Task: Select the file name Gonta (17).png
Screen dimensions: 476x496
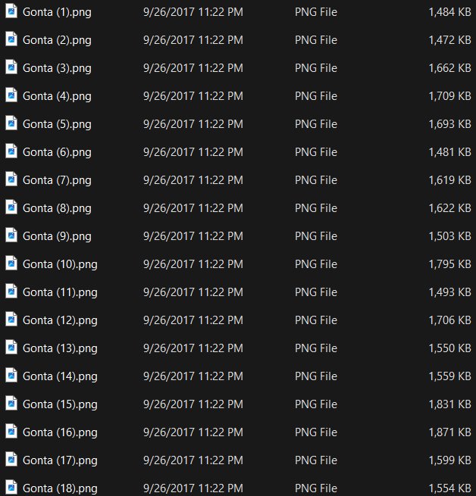Action: 60,460
